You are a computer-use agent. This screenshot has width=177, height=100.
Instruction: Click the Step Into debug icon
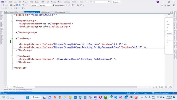pos(14,8)
